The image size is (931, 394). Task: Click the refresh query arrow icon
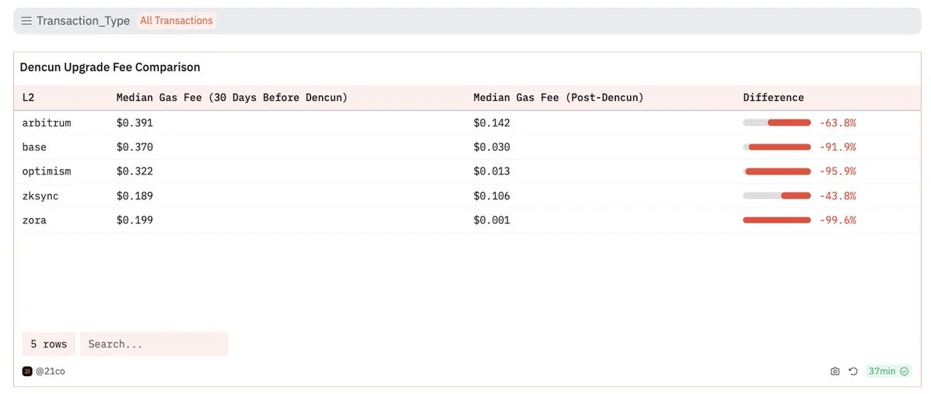[x=853, y=372]
